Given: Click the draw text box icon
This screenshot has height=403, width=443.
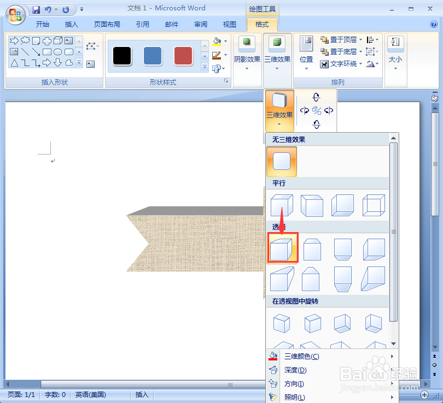Looking at the screenshot, I should 90,64.
